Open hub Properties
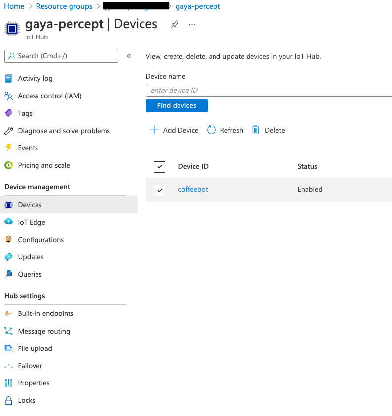Viewport: 392px width, 416px height. point(34,383)
